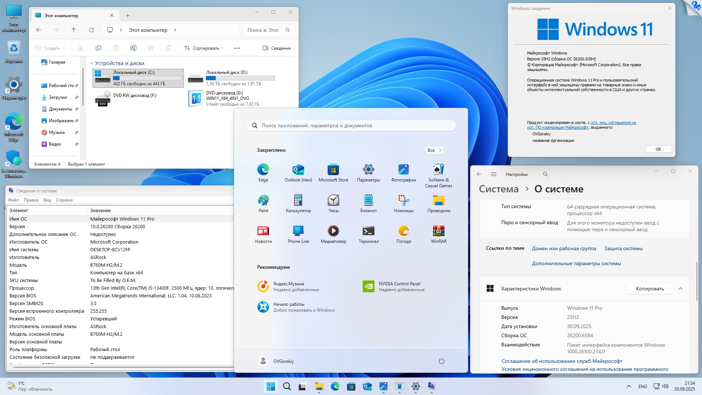Select Локальный диск (D:) drive

click(231, 78)
